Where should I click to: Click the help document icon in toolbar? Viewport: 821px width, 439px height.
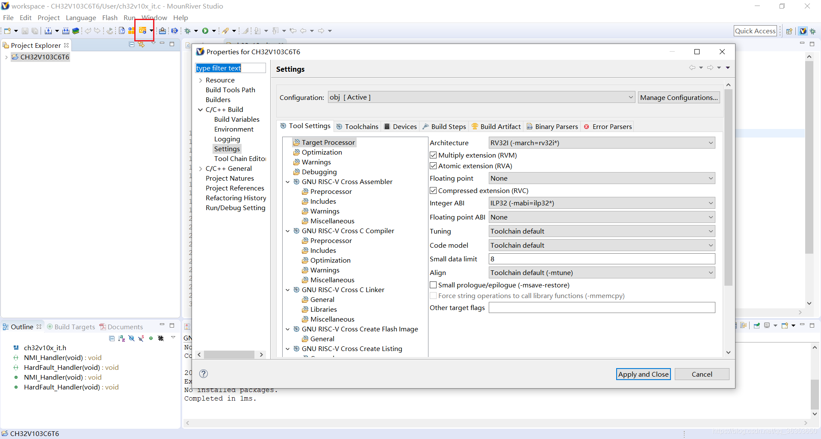[x=122, y=31]
